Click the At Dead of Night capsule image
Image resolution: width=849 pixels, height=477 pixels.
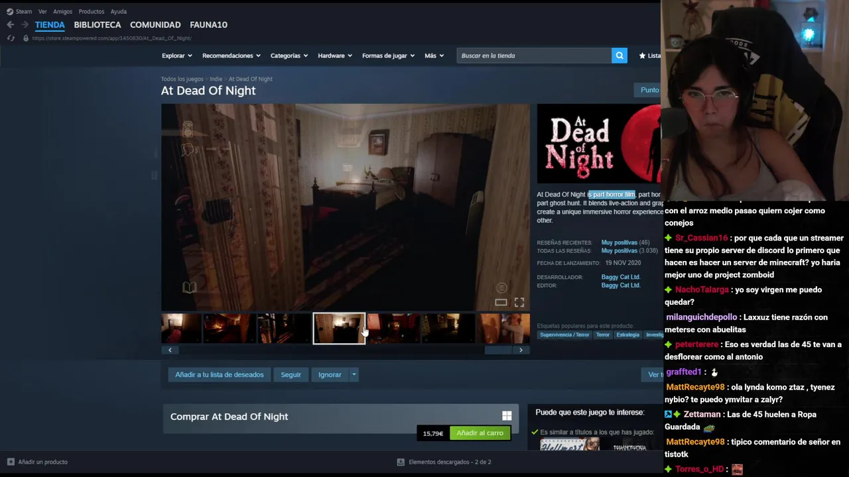pyautogui.click(x=599, y=144)
